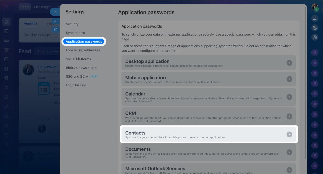Viewport: 323px width, 174px height.
Task: Open the shopping cart icon in left sidebar
Action: coord(6,88)
